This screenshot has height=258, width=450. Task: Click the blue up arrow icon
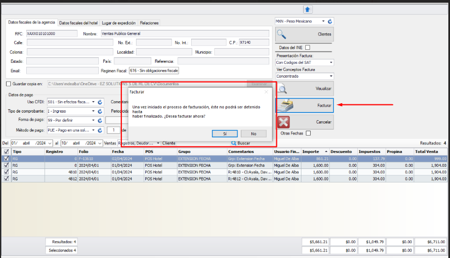pos(307,9)
